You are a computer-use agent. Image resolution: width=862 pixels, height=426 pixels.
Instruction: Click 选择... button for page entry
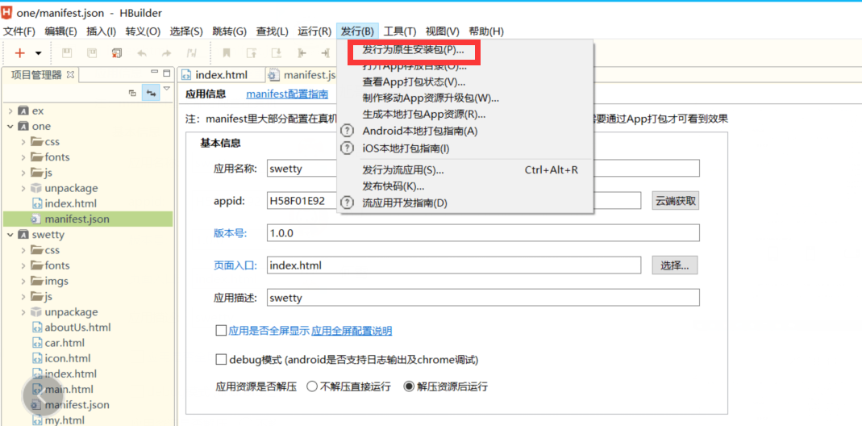[675, 265]
